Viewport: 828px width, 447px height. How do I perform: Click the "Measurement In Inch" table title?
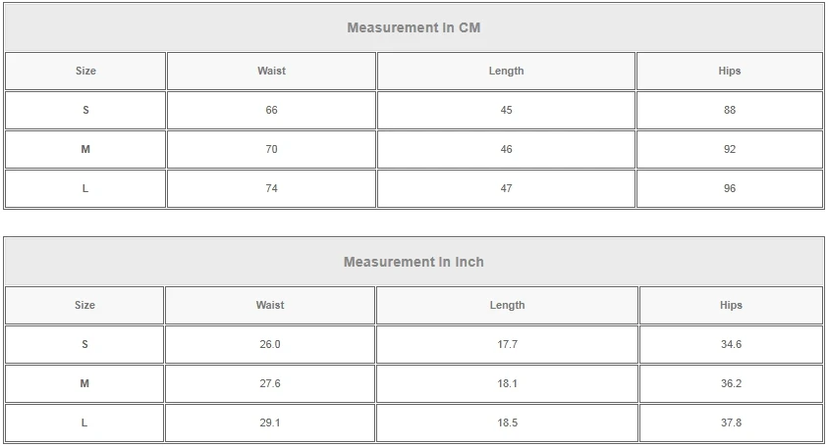(414, 262)
